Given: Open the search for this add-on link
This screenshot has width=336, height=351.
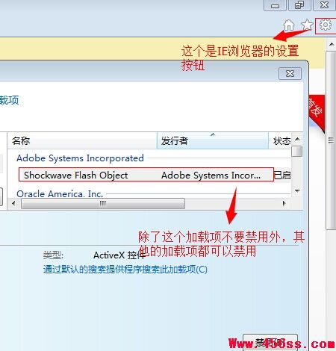Looking at the screenshot, I should point(125,270).
